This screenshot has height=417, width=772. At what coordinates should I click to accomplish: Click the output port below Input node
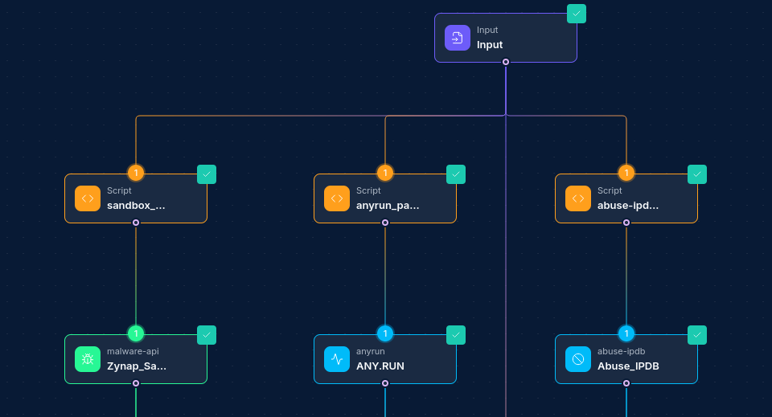tap(506, 62)
